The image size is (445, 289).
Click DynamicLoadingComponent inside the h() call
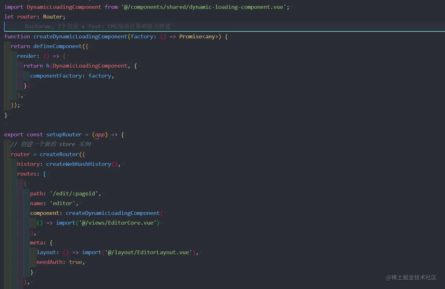[x=90, y=66]
